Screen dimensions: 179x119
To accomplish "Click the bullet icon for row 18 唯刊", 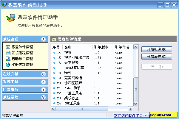I will (54, 73).
